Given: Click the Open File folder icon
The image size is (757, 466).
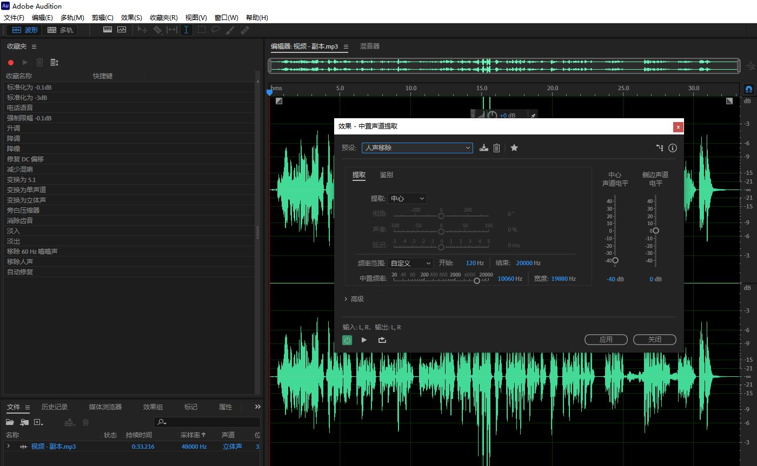Looking at the screenshot, I should coord(10,422).
